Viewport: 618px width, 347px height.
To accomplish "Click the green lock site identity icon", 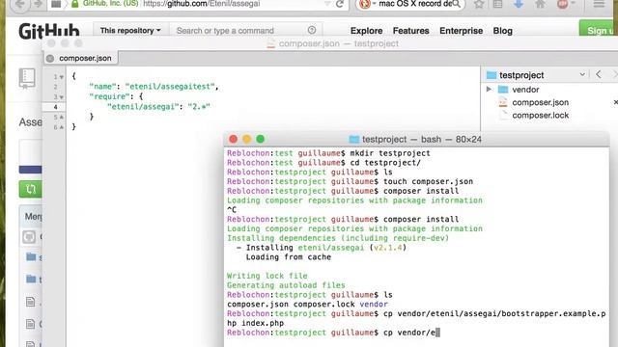I will point(74,4).
